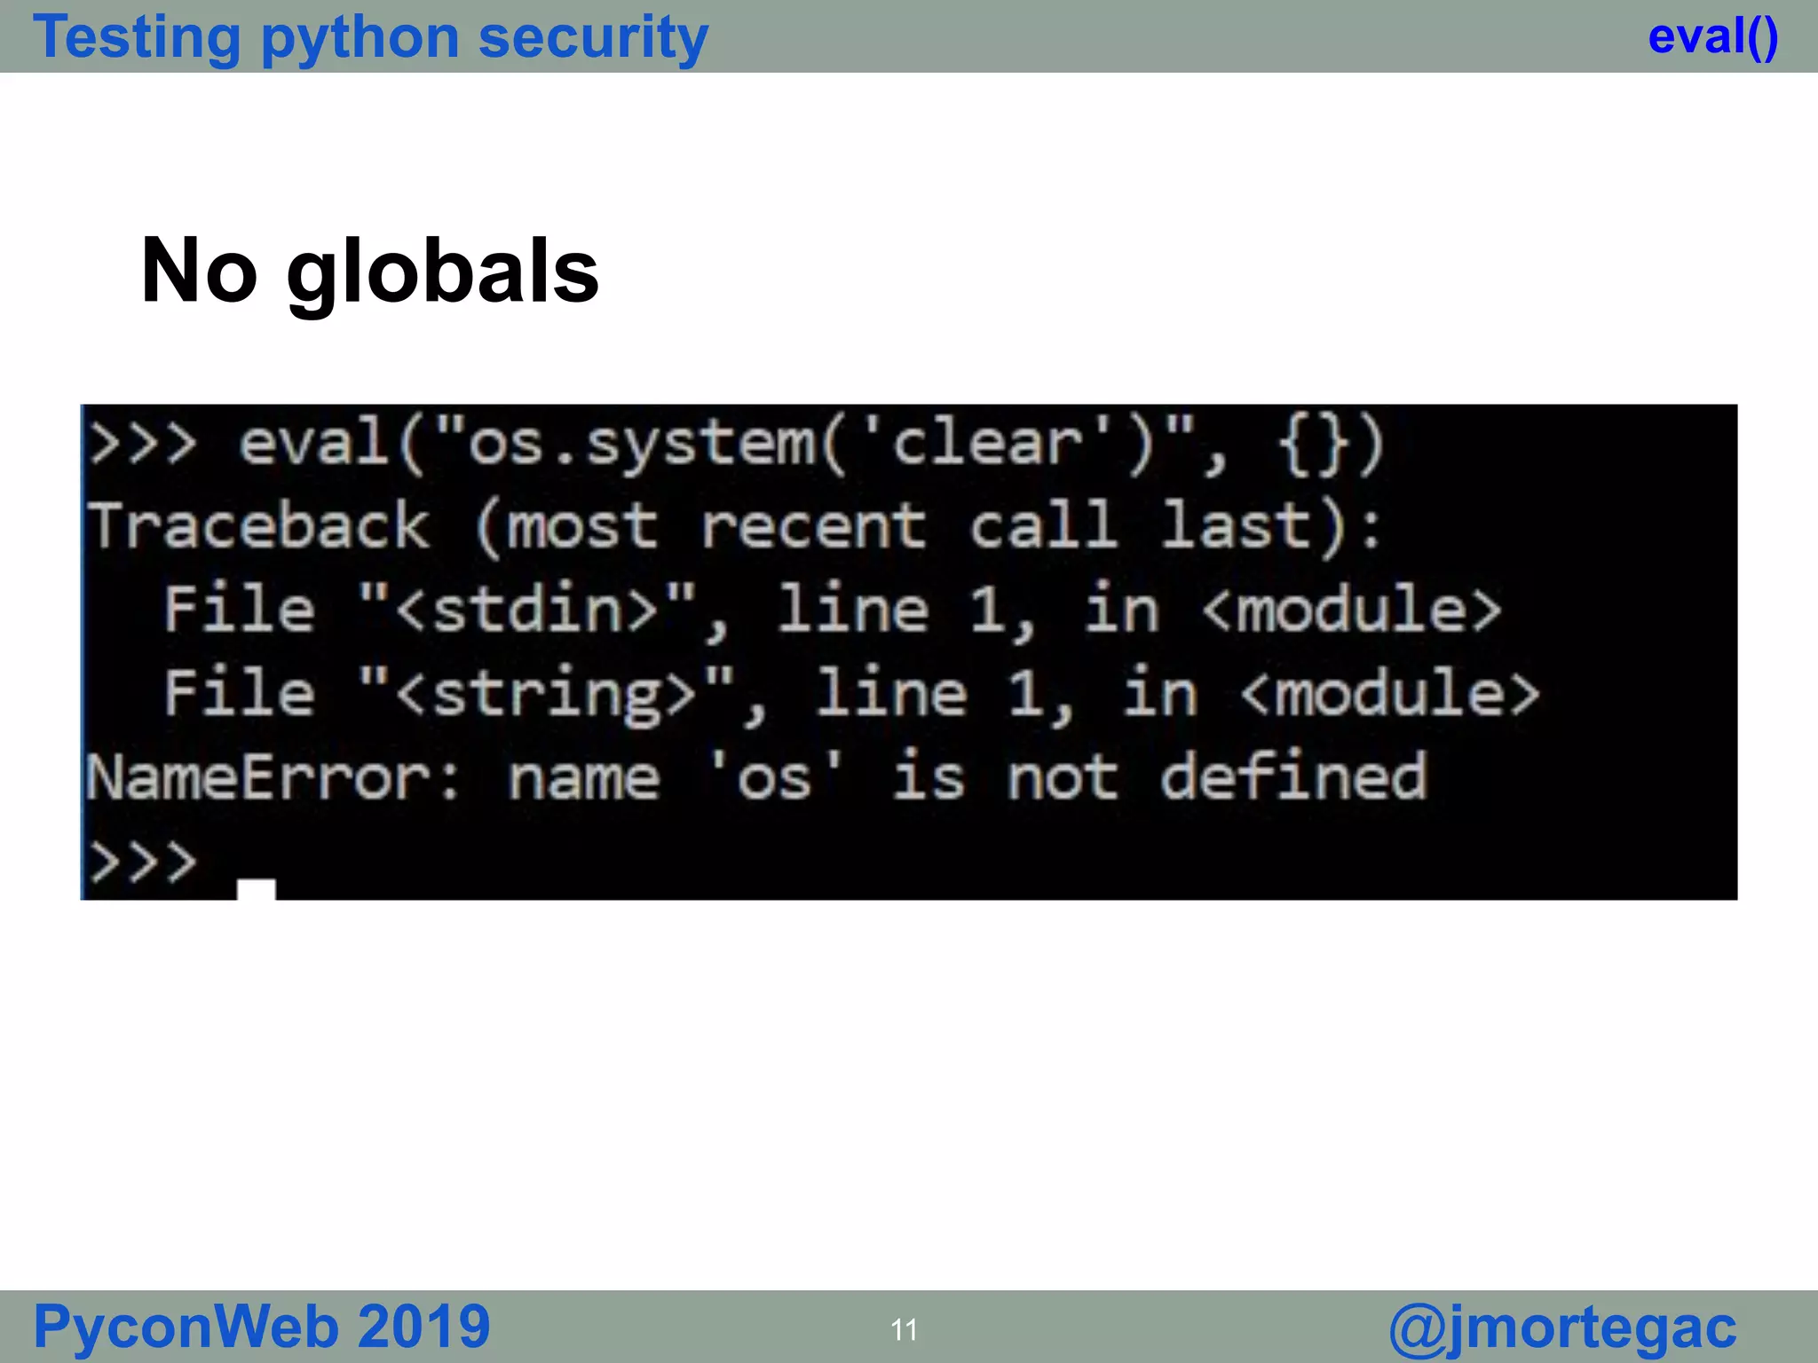Click the File "<stdin>" traceback line
Viewport: 1818px width, 1363px height.
click(832, 610)
